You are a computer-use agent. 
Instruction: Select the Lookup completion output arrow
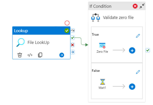pos(72,52)
